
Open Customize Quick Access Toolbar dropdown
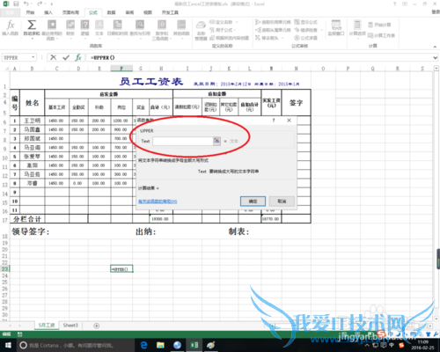point(52,4)
